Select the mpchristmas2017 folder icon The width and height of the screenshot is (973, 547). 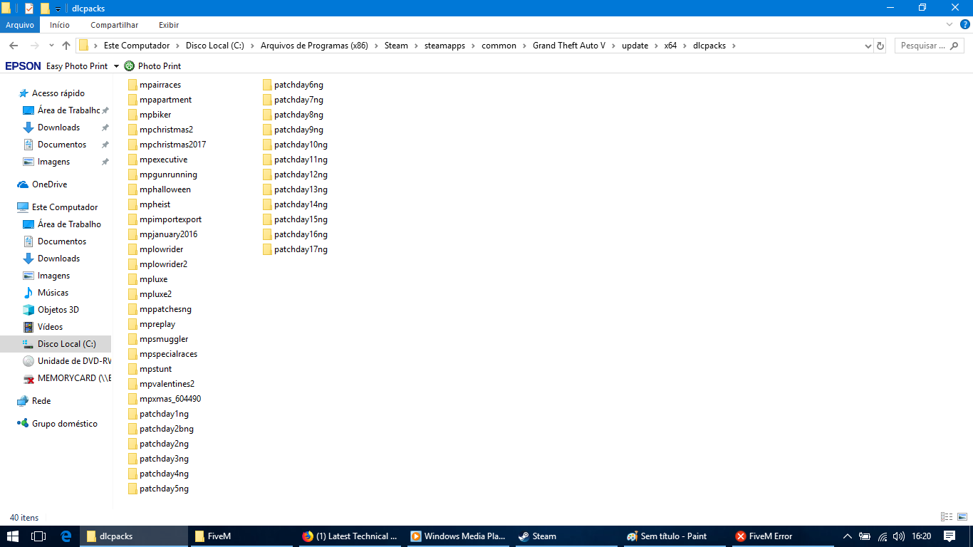(x=132, y=145)
